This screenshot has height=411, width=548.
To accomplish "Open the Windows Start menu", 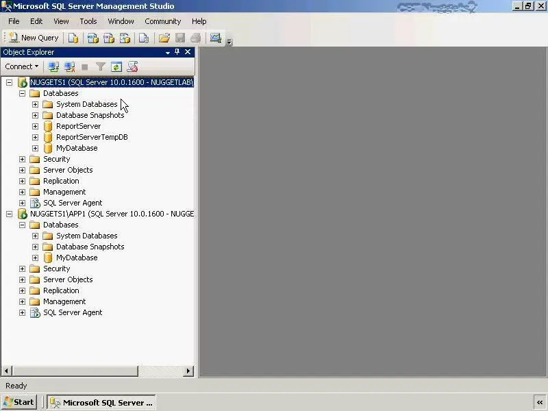I will (19, 402).
